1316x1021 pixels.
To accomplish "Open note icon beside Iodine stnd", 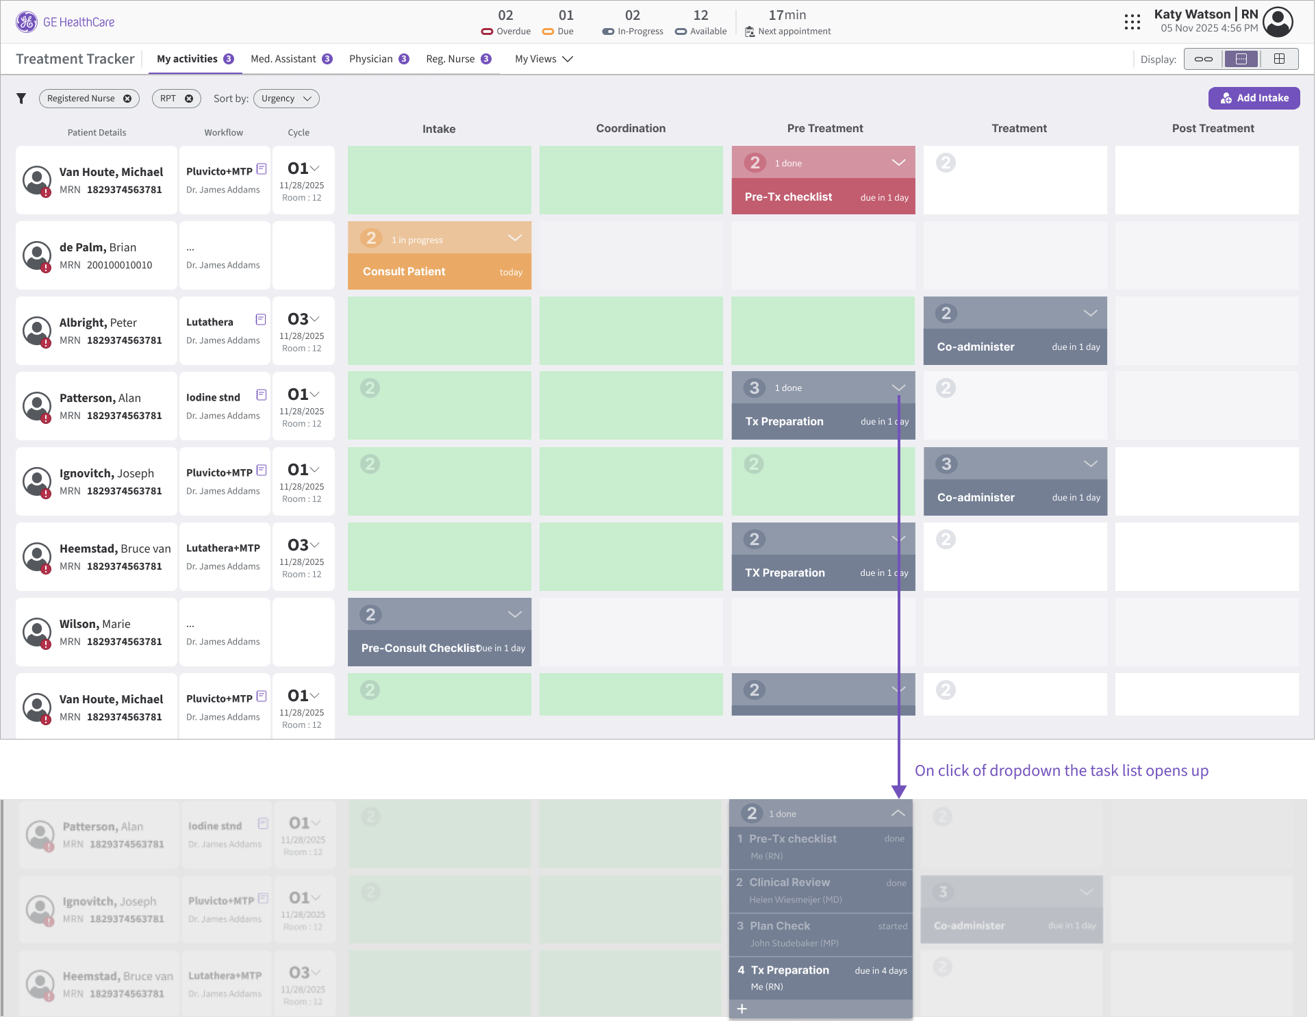I will [x=261, y=395].
